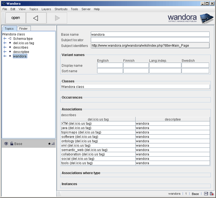Click the merge icon beside the star

[53, 144]
